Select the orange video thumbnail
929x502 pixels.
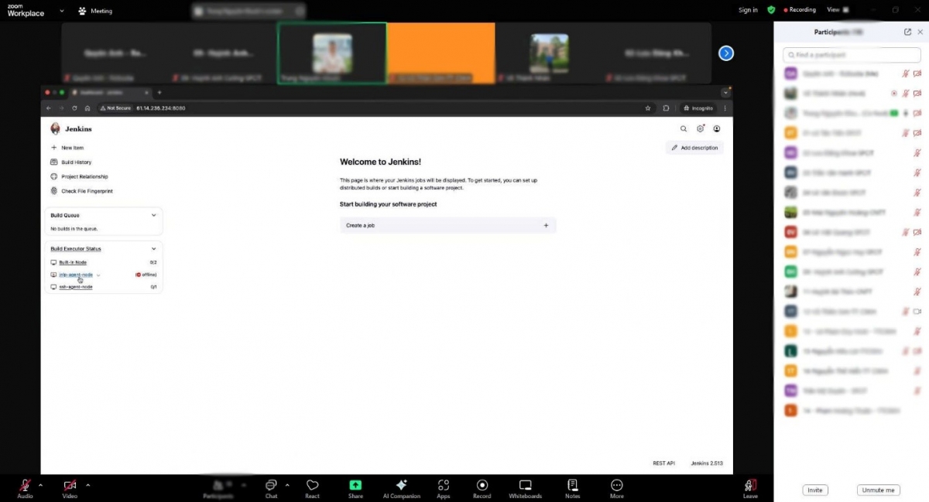point(441,53)
